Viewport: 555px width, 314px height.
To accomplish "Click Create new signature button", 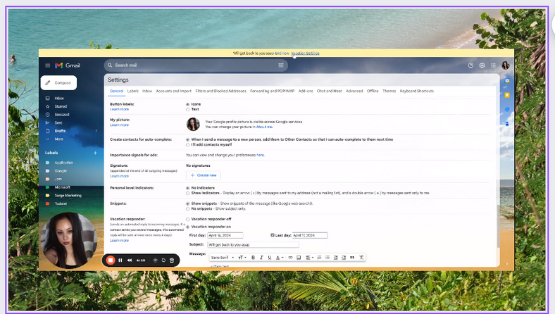I will 203,175.
